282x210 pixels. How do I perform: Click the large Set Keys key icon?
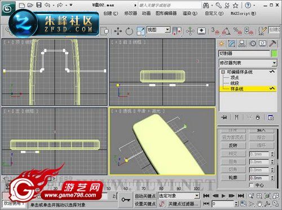point(126,200)
